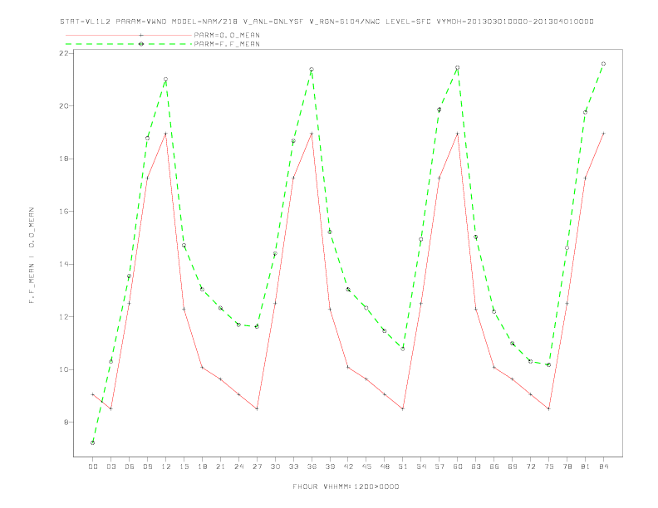Click the red plus marker at hour 03

(x=110, y=408)
